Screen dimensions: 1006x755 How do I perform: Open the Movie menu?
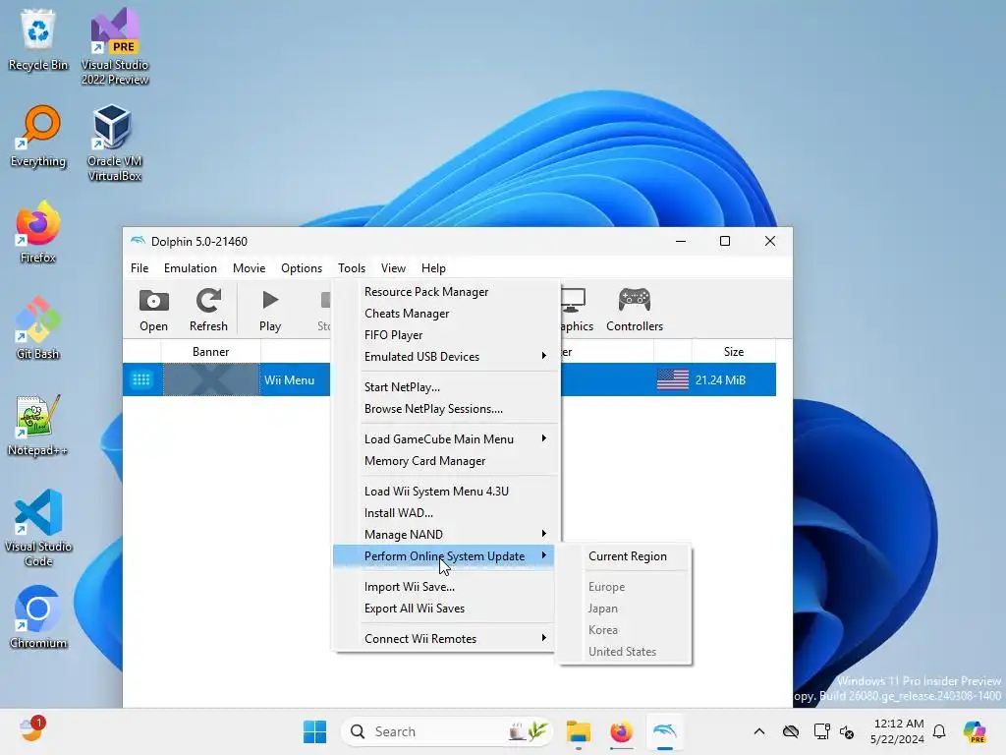[249, 267]
